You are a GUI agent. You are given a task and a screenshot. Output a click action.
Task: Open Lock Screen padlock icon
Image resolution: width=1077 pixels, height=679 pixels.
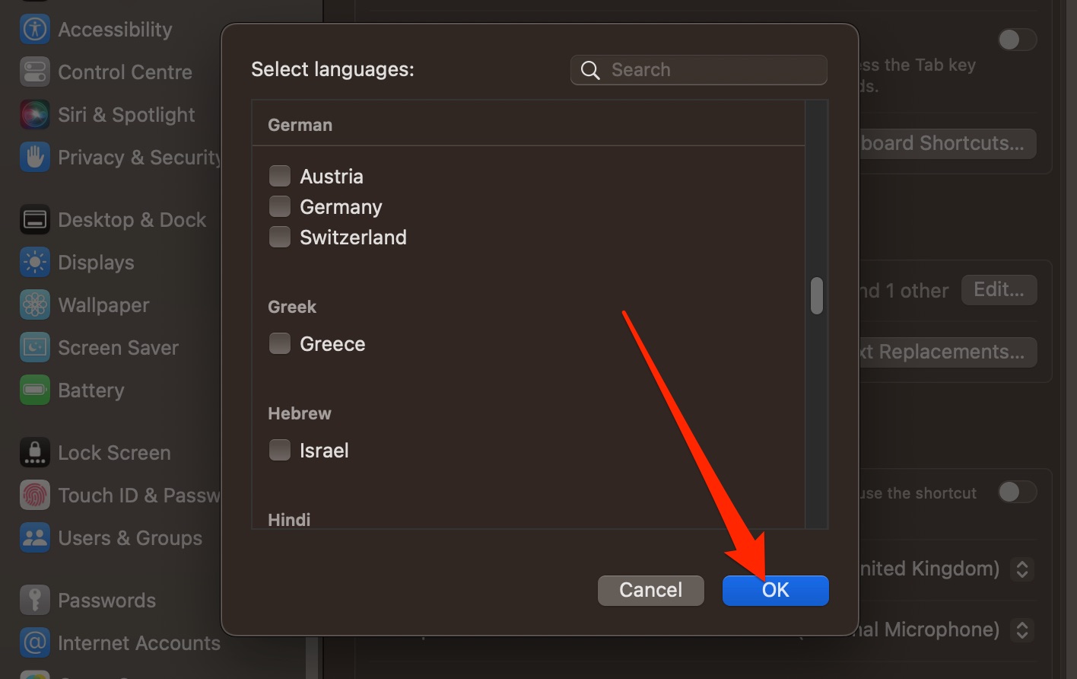point(35,452)
